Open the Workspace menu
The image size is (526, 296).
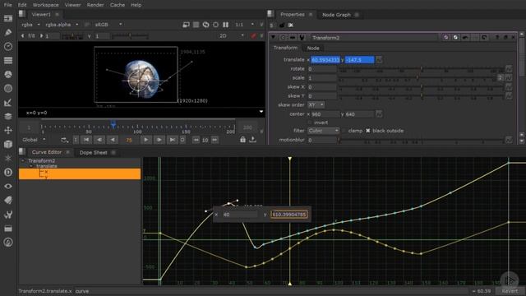pos(46,5)
